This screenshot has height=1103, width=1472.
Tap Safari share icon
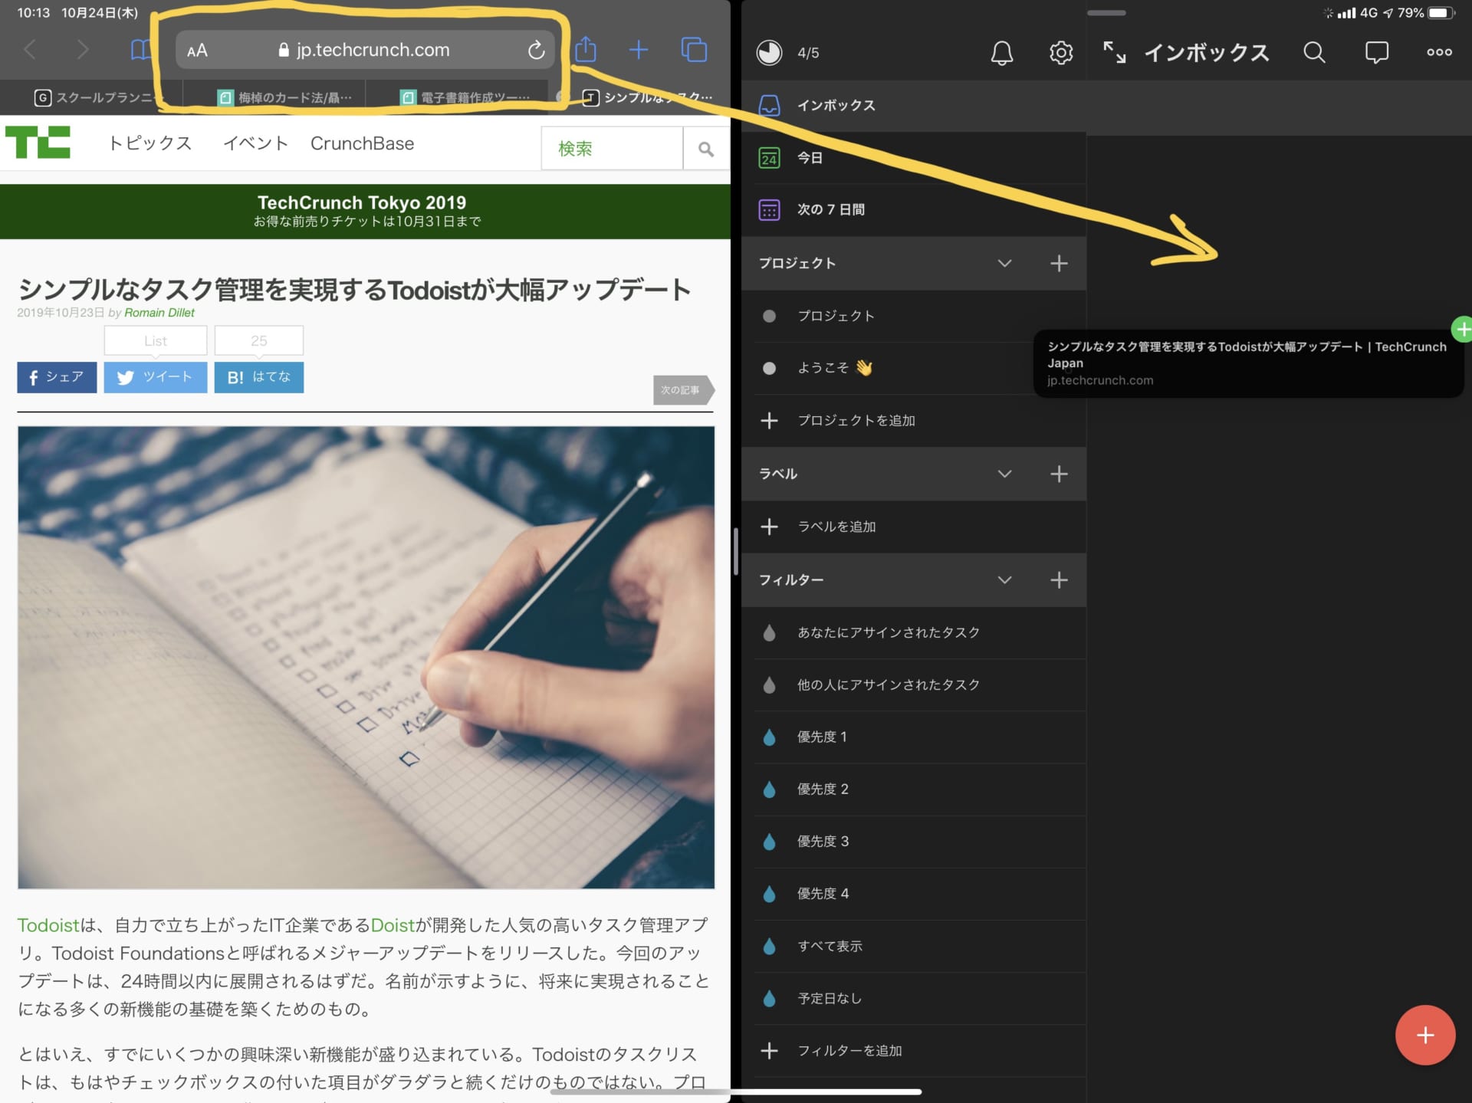coord(586,50)
